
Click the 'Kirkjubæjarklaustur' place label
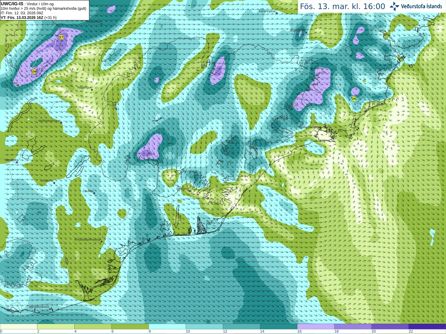coord(87,240)
